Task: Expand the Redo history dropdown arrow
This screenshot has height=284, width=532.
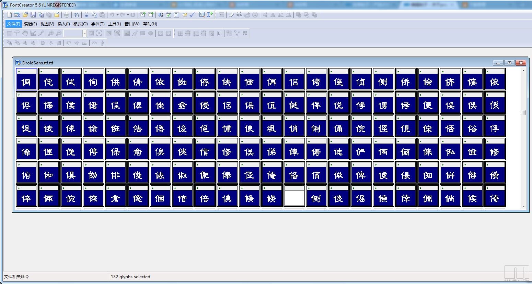Action: (x=128, y=15)
